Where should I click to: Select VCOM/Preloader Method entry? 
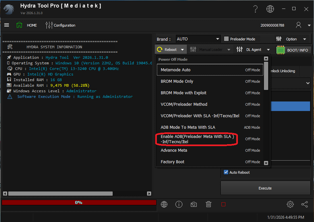coord(210,104)
